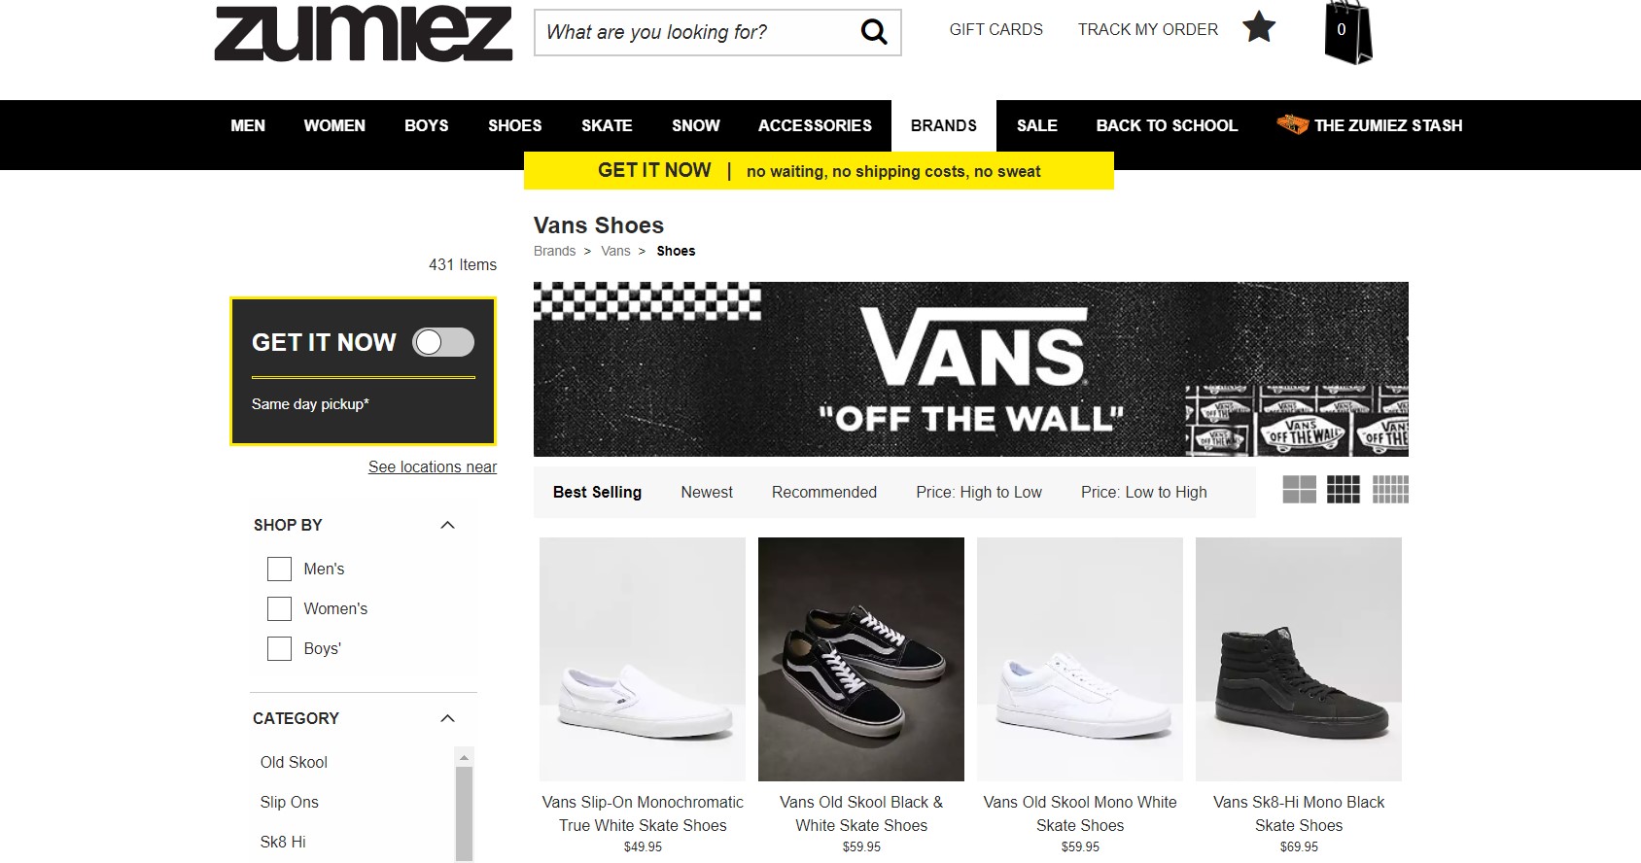
Task: Collapse the CATEGORY section
Action: point(447,718)
